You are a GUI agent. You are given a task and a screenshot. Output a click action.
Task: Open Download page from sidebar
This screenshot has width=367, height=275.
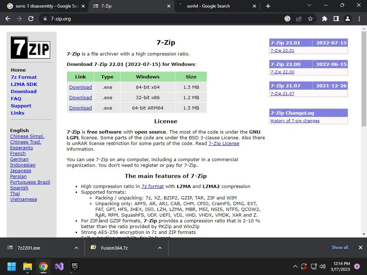[24, 91]
